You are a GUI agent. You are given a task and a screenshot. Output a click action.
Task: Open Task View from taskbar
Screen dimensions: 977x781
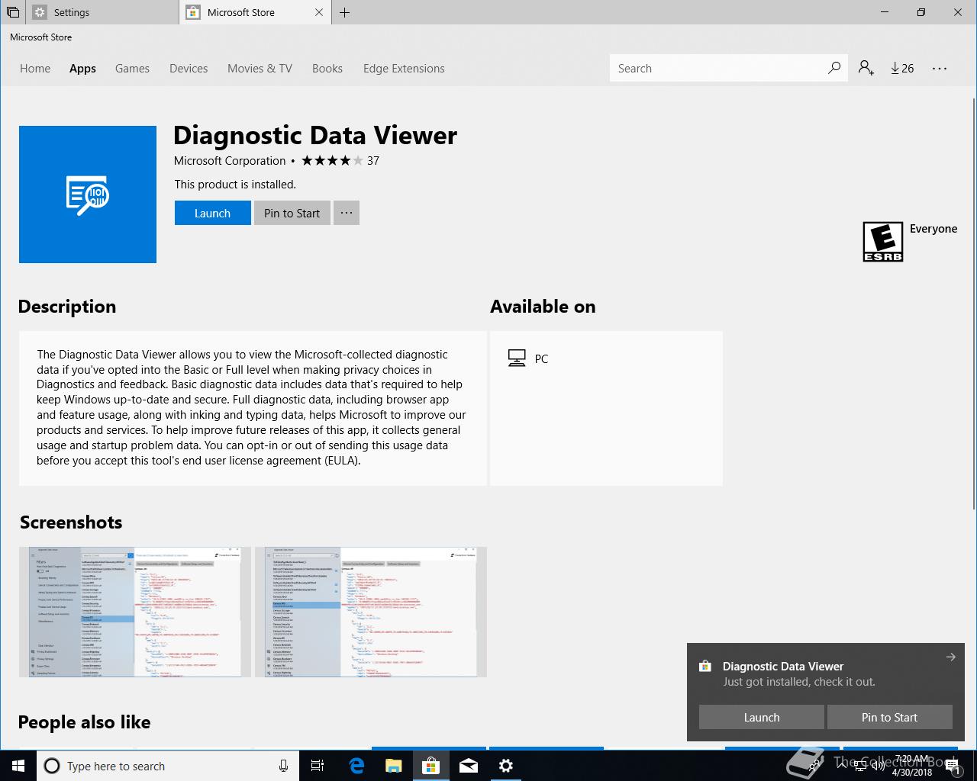click(318, 766)
